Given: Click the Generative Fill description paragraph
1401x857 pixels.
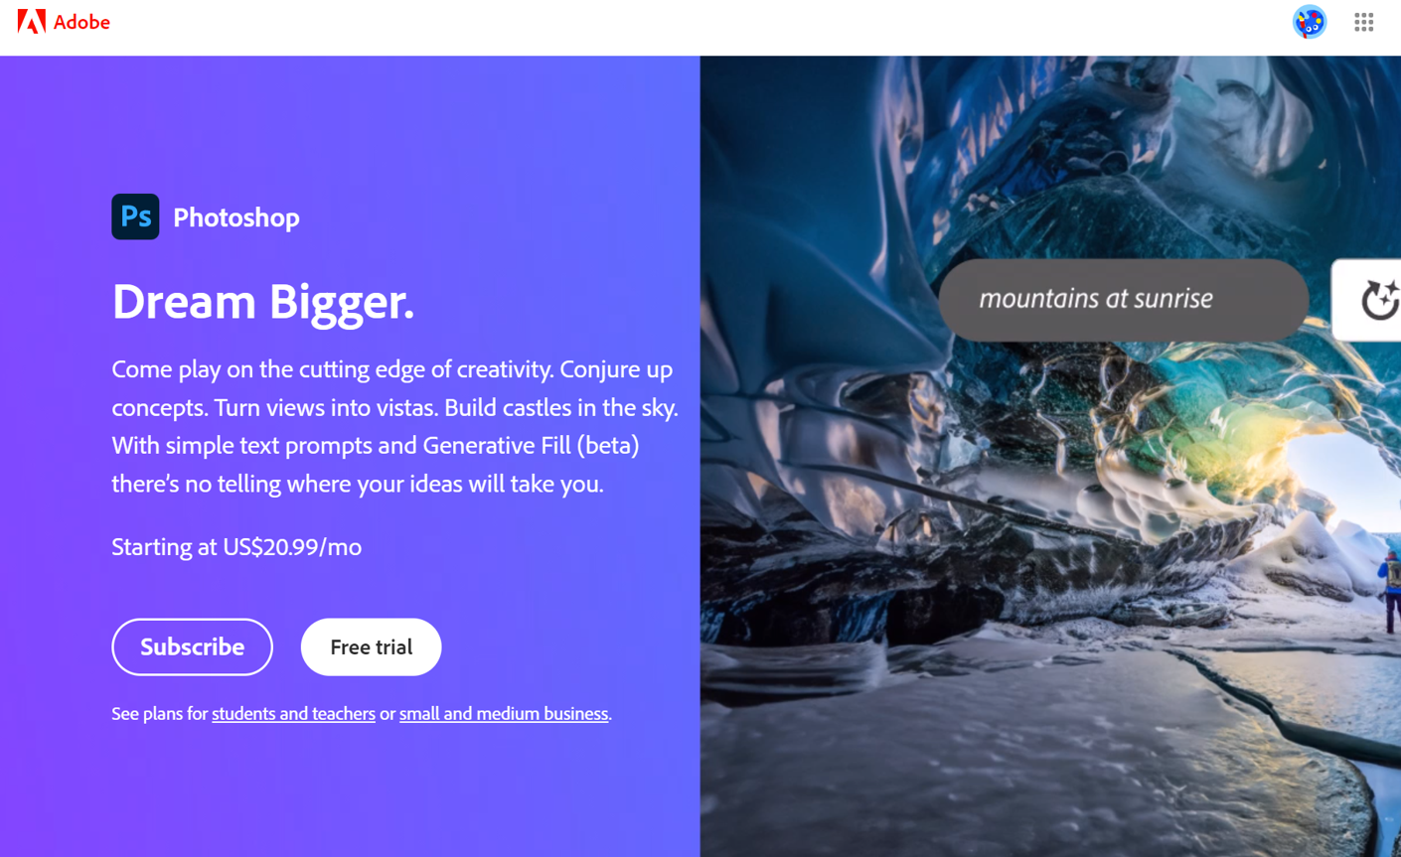Looking at the screenshot, I should [394, 426].
